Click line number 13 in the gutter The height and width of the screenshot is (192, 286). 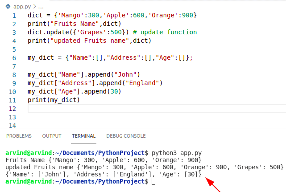12,117
